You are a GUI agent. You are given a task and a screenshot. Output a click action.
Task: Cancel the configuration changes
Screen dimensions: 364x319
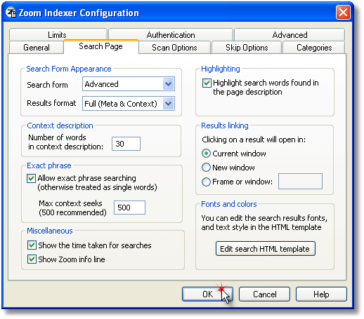tap(264, 294)
